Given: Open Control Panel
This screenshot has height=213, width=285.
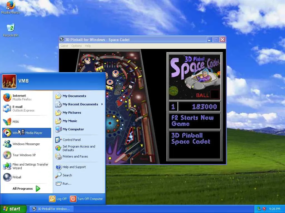Looking at the screenshot, I should (79, 140).
